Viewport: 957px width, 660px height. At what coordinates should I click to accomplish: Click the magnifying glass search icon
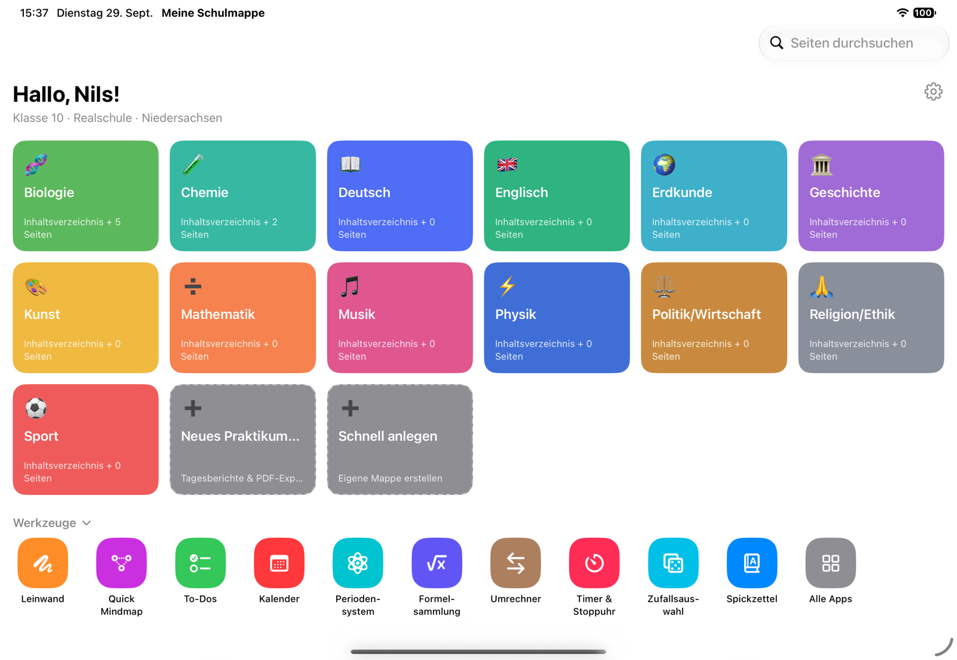pos(776,43)
